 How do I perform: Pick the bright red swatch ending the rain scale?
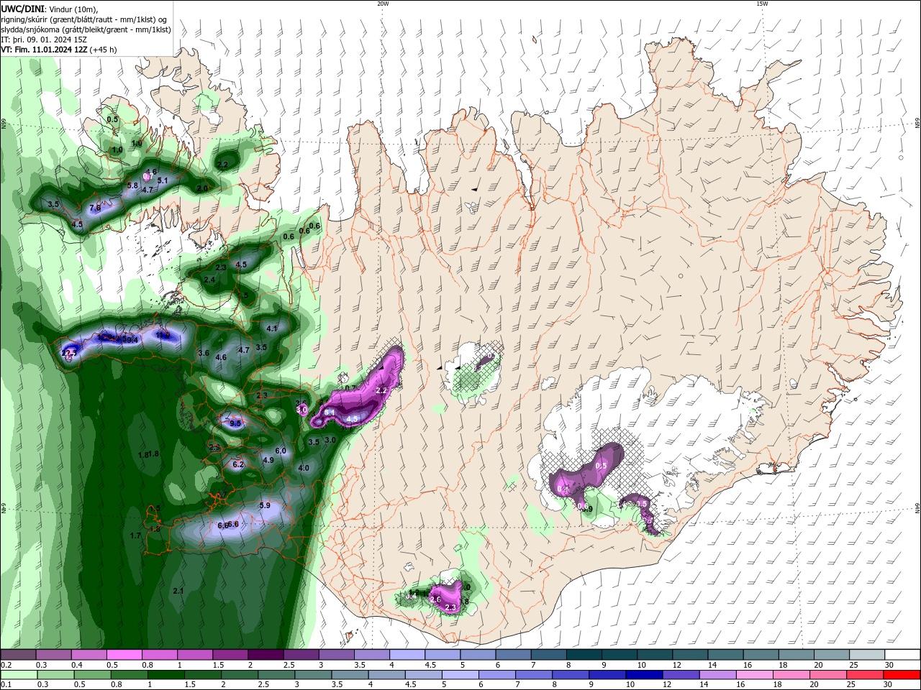click(x=903, y=675)
